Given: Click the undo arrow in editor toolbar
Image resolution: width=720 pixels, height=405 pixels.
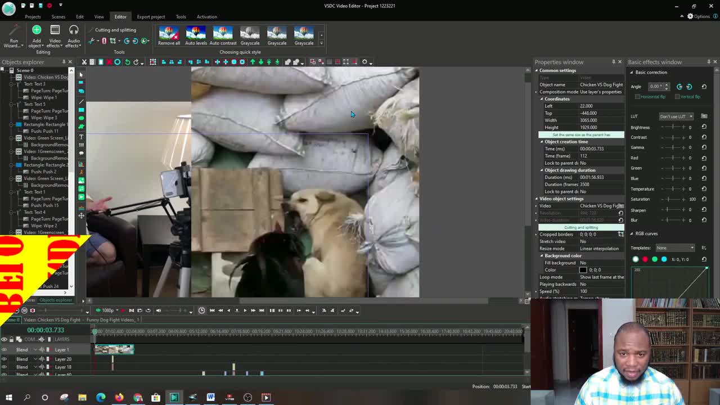Looking at the screenshot, I should tap(128, 62).
